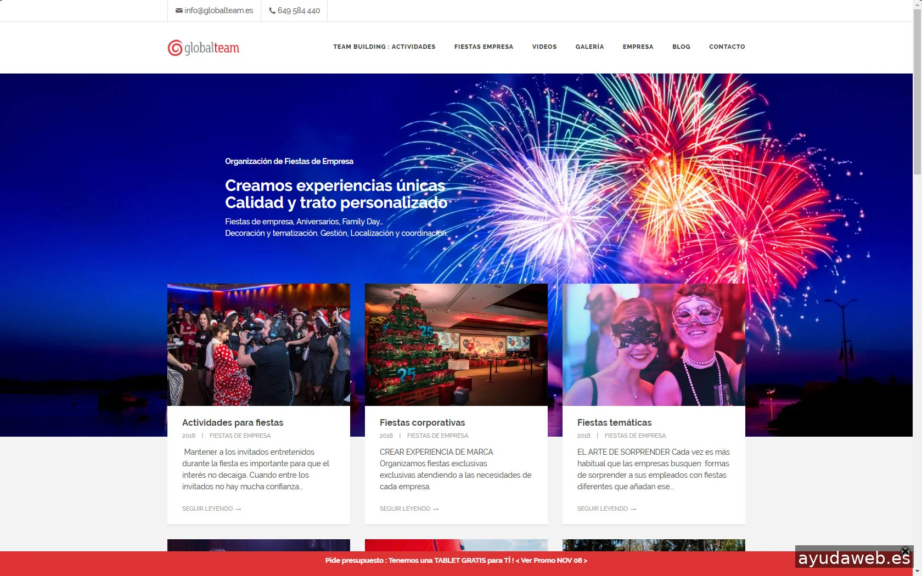Open the Fiestas Empresa menu
The width and height of the screenshot is (922, 576).
(484, 47)
